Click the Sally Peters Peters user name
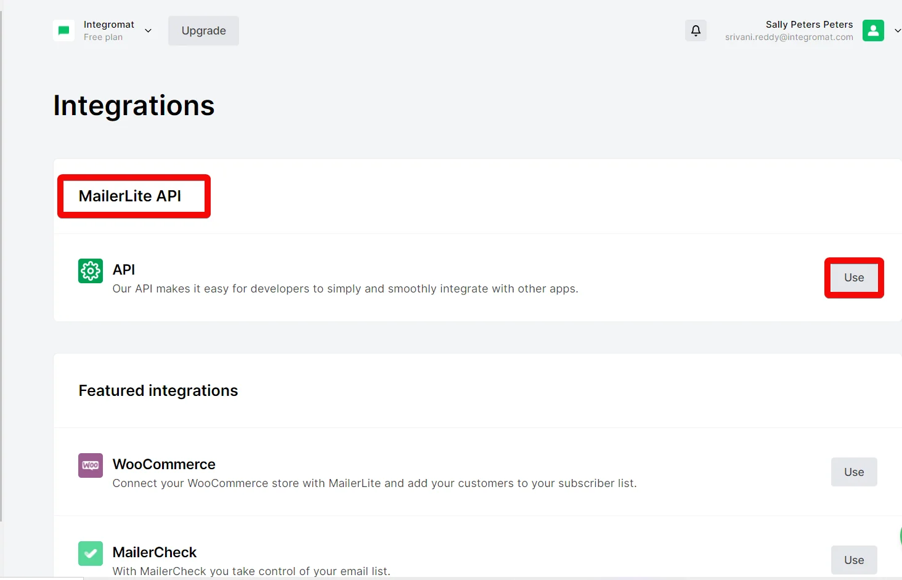Image resolution: width=902 pixels, height=580 pixels. click(x=810, y=25)
